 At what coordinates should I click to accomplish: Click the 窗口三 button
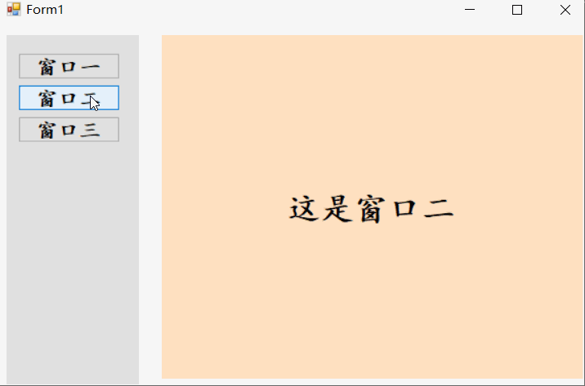[69, 130]
